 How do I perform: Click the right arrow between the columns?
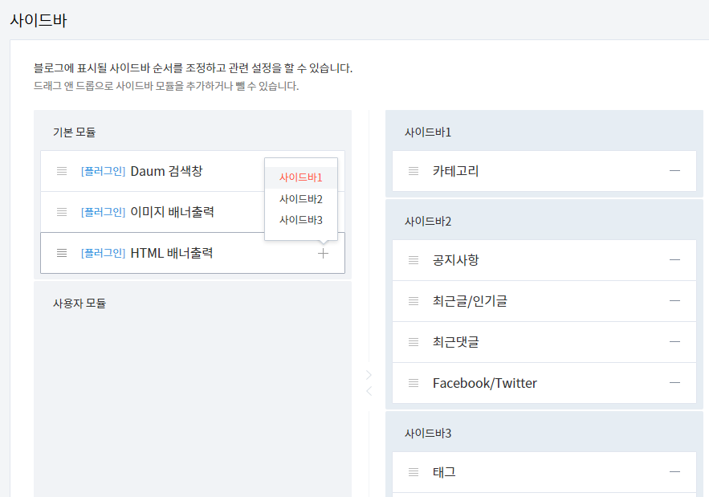(x=368, y=374)
